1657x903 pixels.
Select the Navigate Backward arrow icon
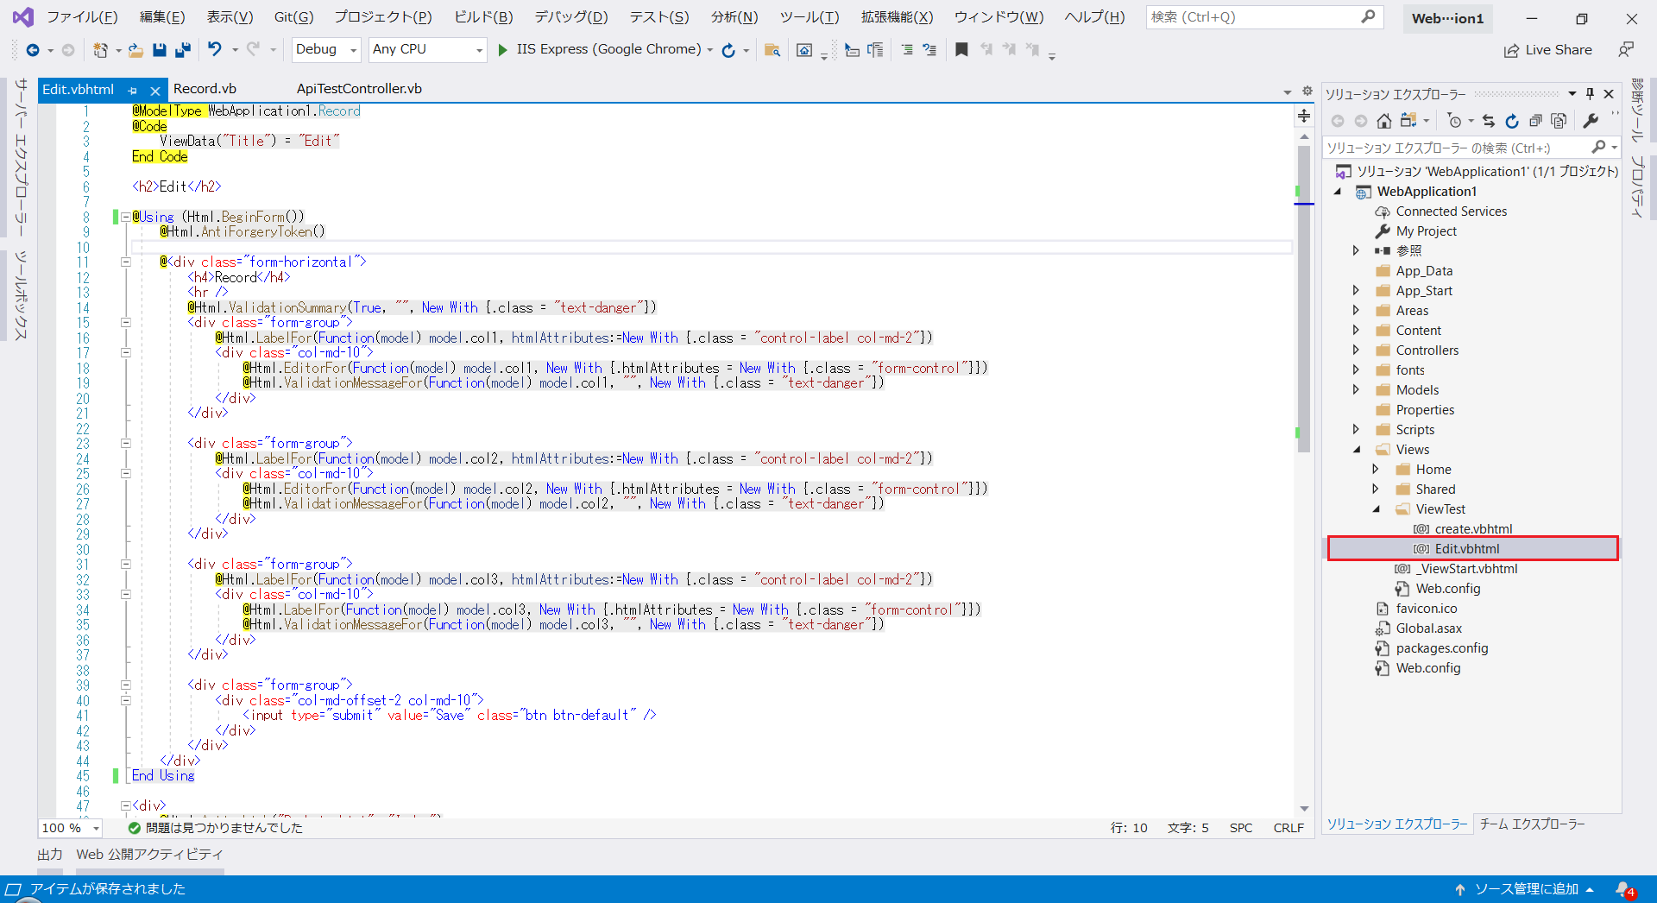click(x=35, y=49)
